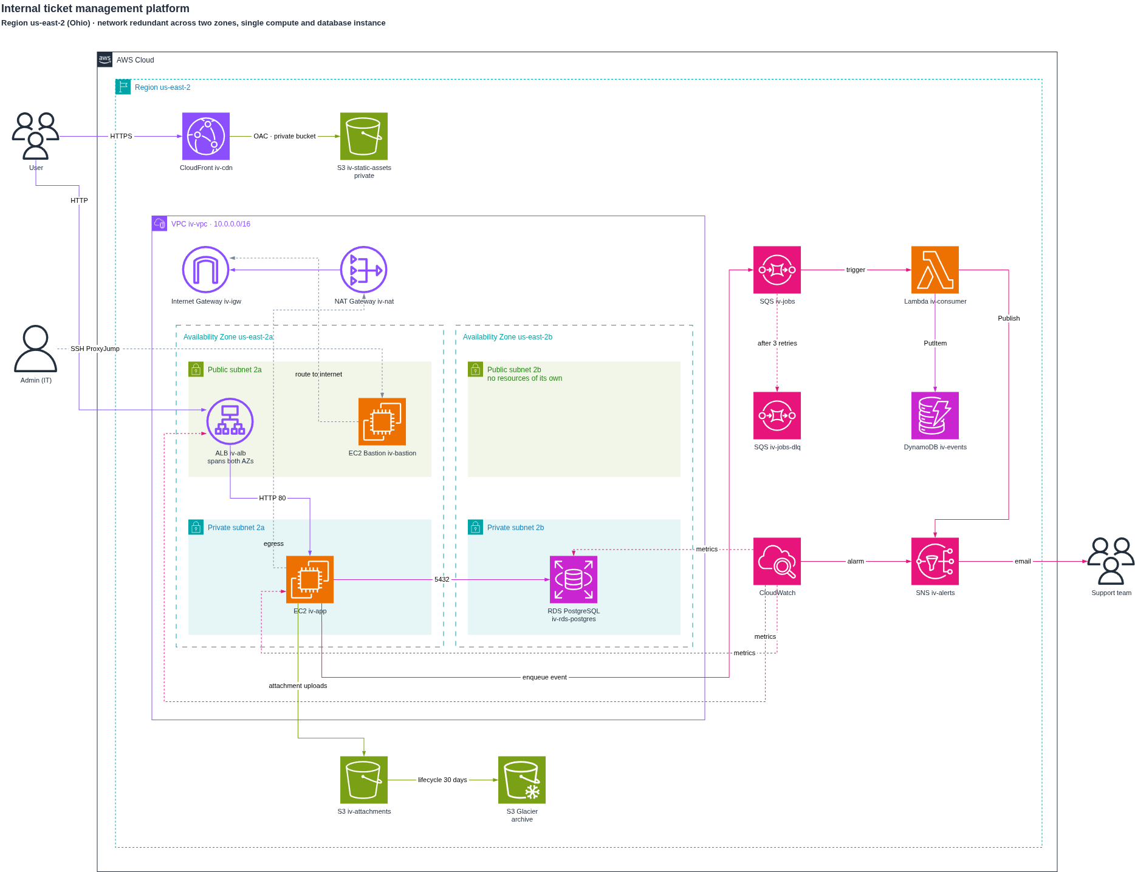Click the "email" edge label
The width and height of the screenshot is (1135, 872).
click(x=1023, y=561)
